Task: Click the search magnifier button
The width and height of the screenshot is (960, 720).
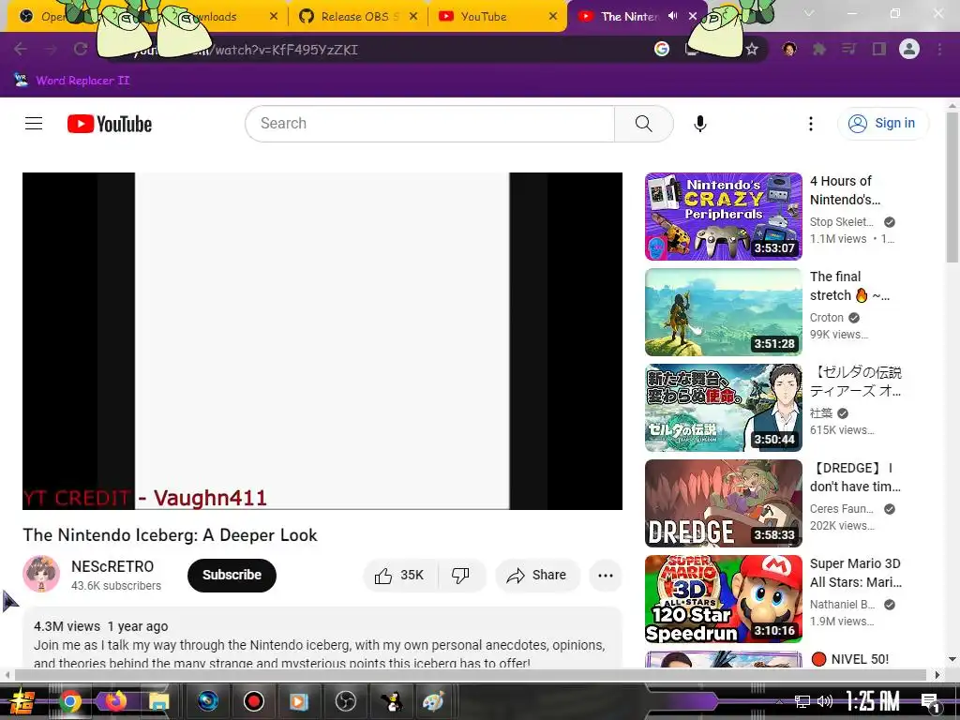Action: pyautogui.click(x=643, y=124)
